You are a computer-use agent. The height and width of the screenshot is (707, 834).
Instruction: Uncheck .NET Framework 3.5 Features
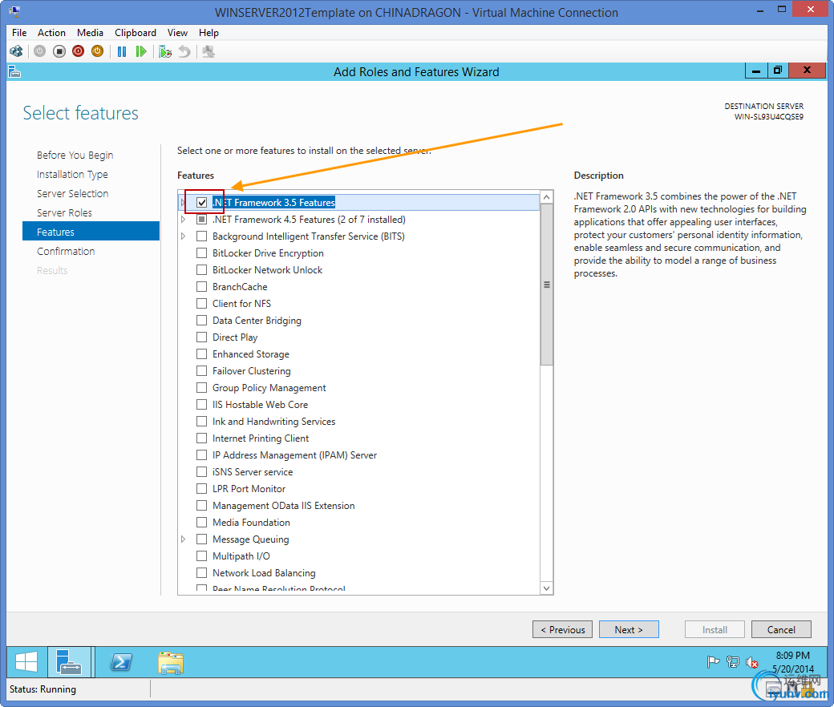click(x=201, y=203)
